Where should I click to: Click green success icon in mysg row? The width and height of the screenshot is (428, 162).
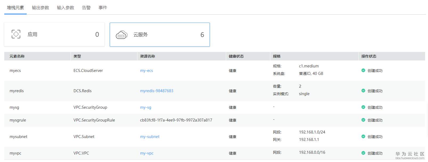point(363,107)
